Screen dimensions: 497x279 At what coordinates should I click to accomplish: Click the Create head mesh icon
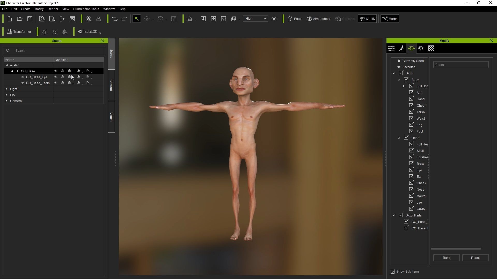89,19
